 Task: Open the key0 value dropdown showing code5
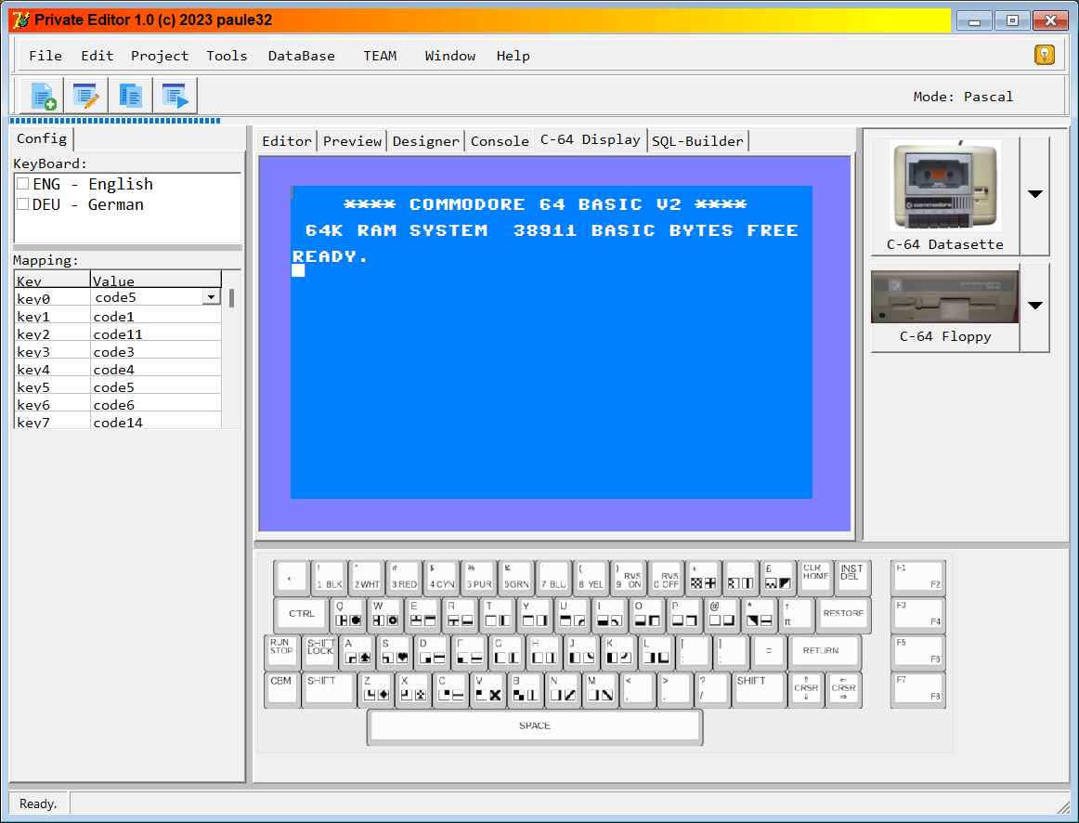point(212,297)
